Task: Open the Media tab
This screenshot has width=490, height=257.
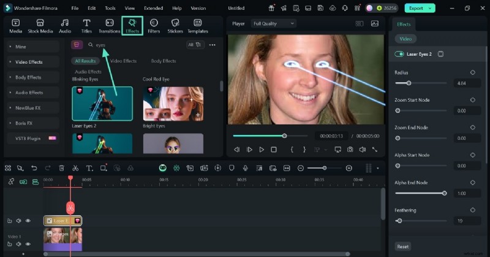Action: [16, 26]
